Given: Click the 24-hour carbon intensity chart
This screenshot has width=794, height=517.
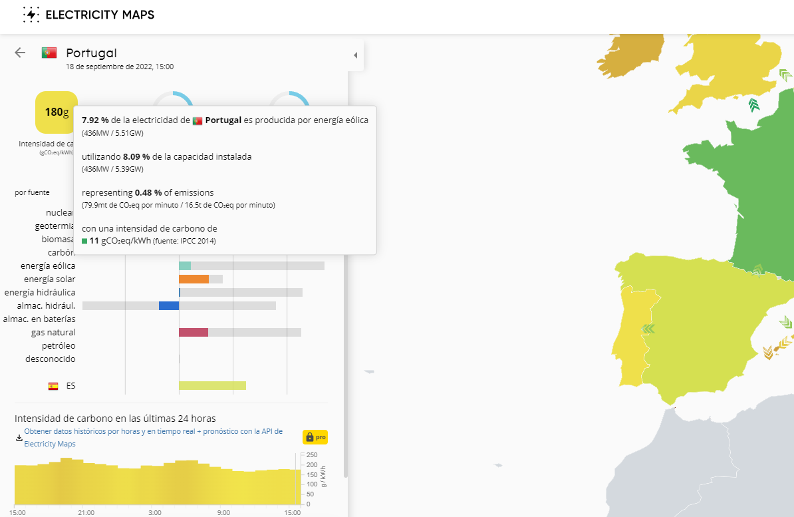Looking at the screenshot, I should [158, 481].
